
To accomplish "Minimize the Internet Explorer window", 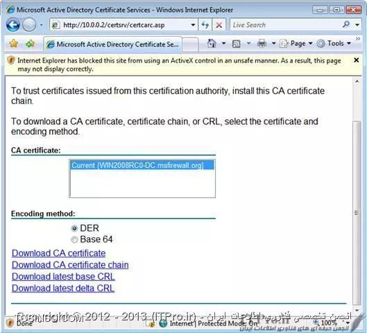I will (x=321, y=10).
